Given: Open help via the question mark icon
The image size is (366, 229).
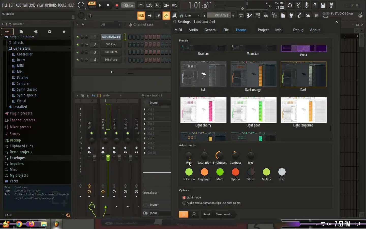Looking at the screenshot, I should point(315,5).
